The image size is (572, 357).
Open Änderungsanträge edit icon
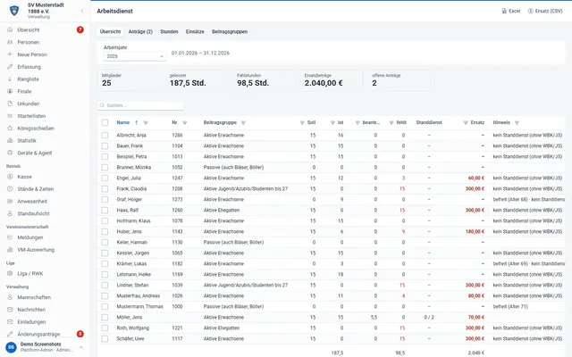(x=10, y=334)
